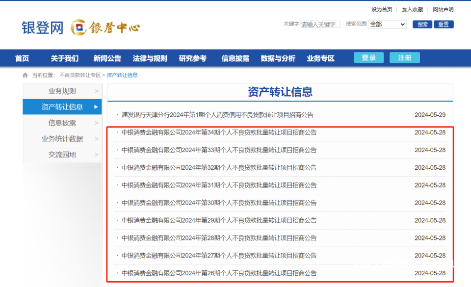Click the 关键字 search input field
The image size is (471, 287).
[x=320, y=25]
